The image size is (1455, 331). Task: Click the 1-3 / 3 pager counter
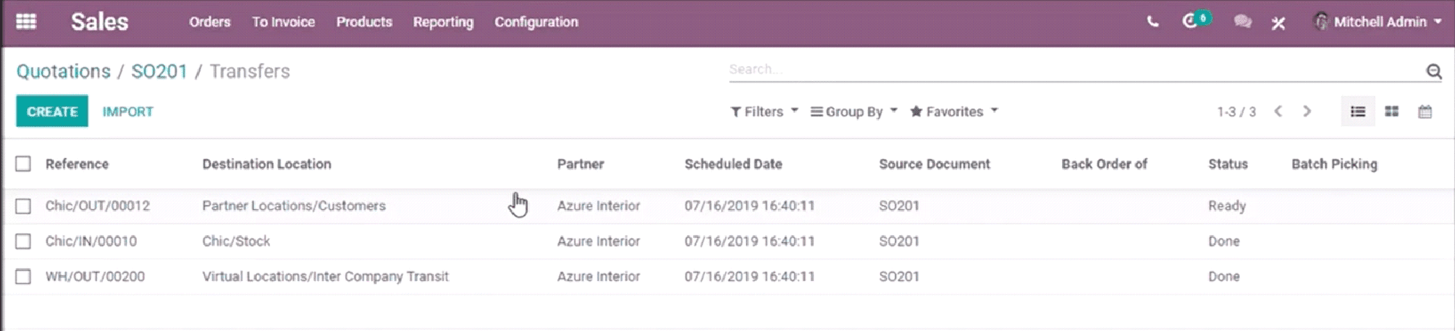click(x=1236, y=112)
